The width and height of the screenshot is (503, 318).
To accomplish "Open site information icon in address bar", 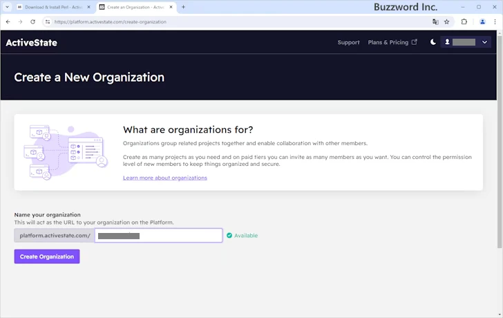I will coord(48,22).
